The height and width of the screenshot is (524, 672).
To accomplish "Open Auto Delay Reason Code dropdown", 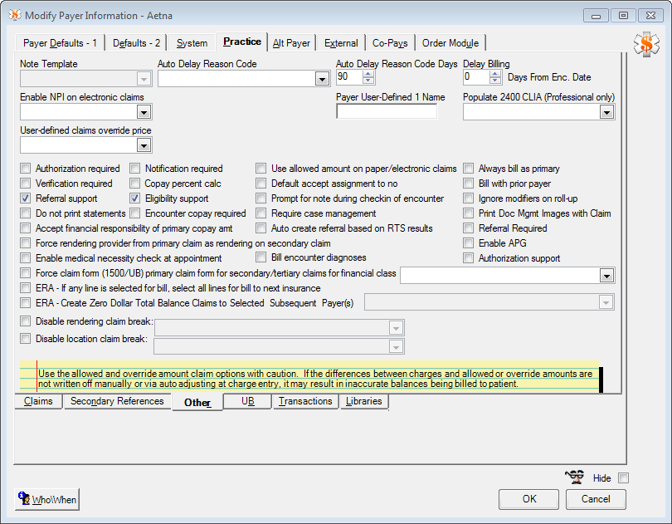I will (x=322, y=79).
